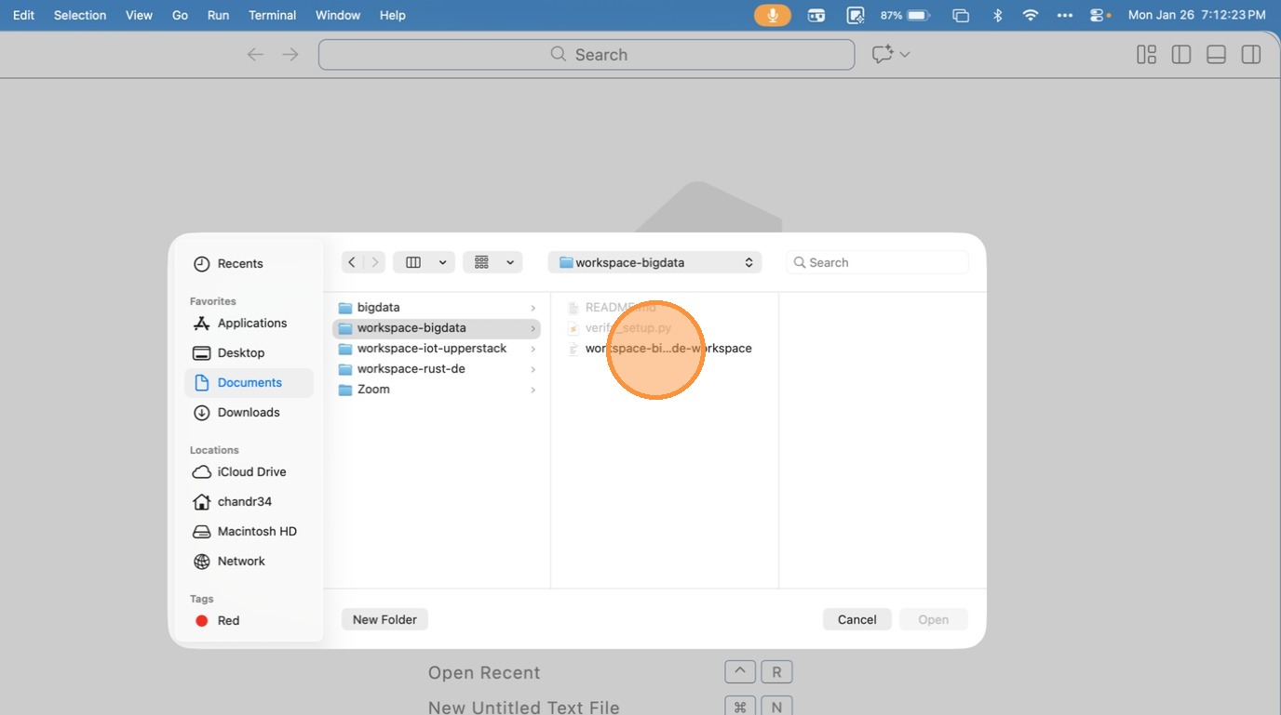Image resolution: width=1281 pixels, height=715 pixels.
Task: Expand the workspace-iot-upperstack chevron
Action: (x=533, y=349)
